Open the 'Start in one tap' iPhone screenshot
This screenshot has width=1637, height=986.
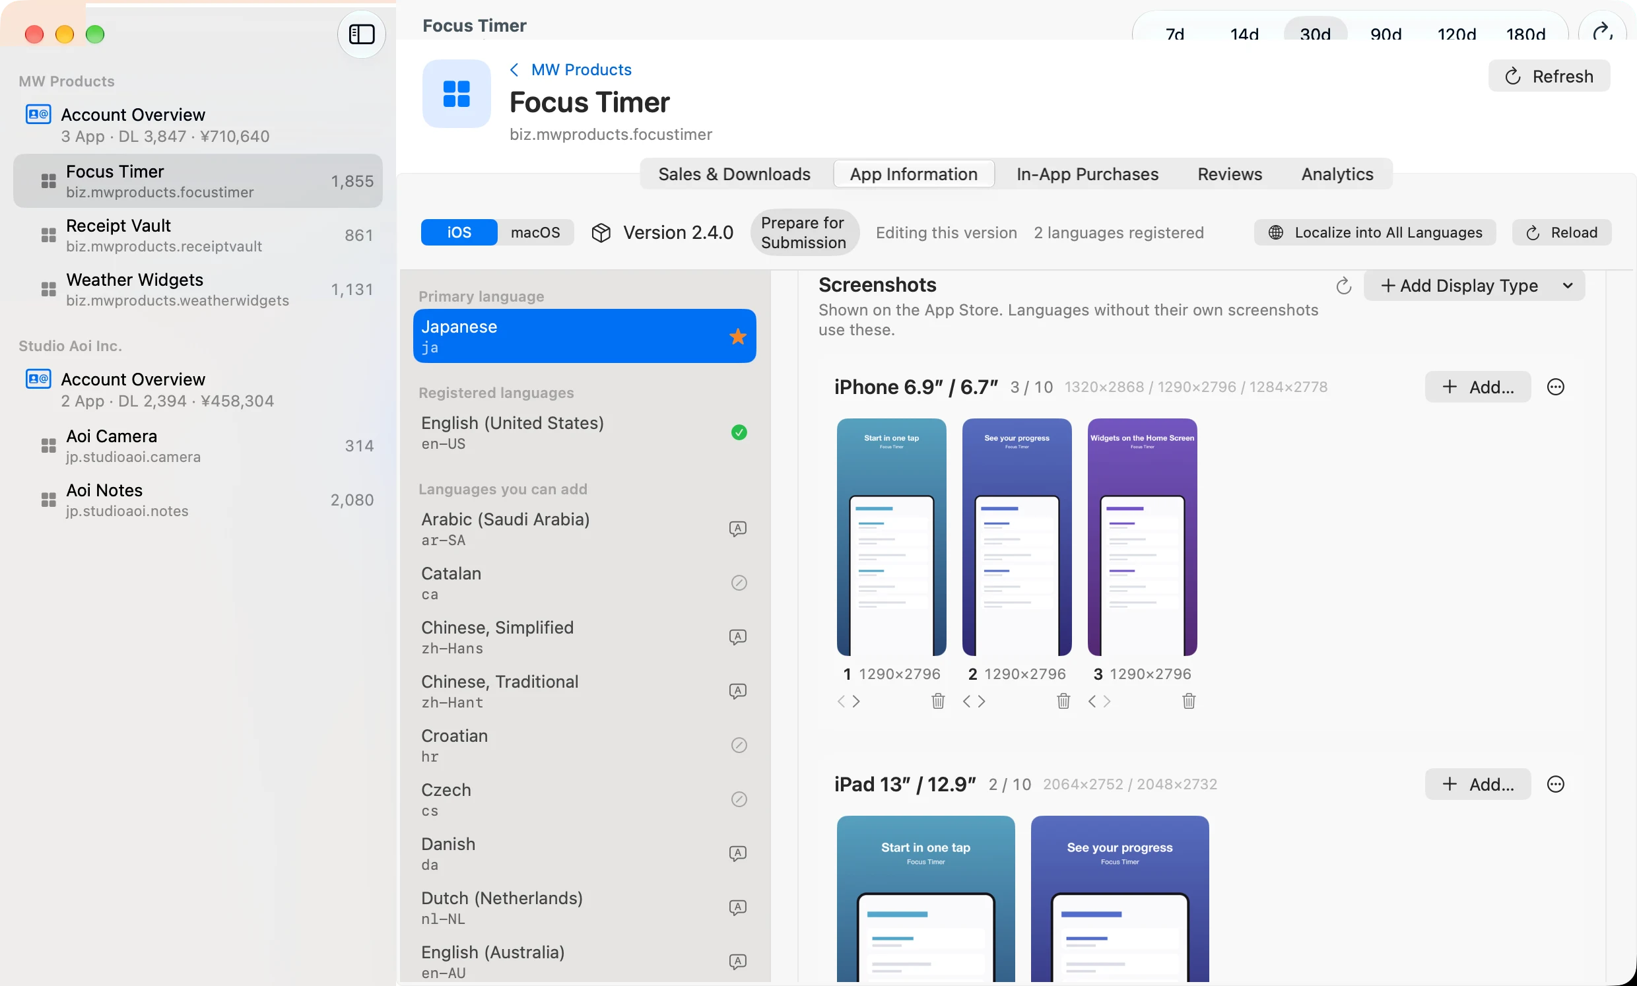point(892,537)
